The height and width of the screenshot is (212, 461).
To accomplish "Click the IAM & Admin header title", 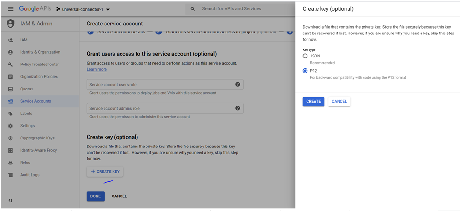I will (36, 24).
